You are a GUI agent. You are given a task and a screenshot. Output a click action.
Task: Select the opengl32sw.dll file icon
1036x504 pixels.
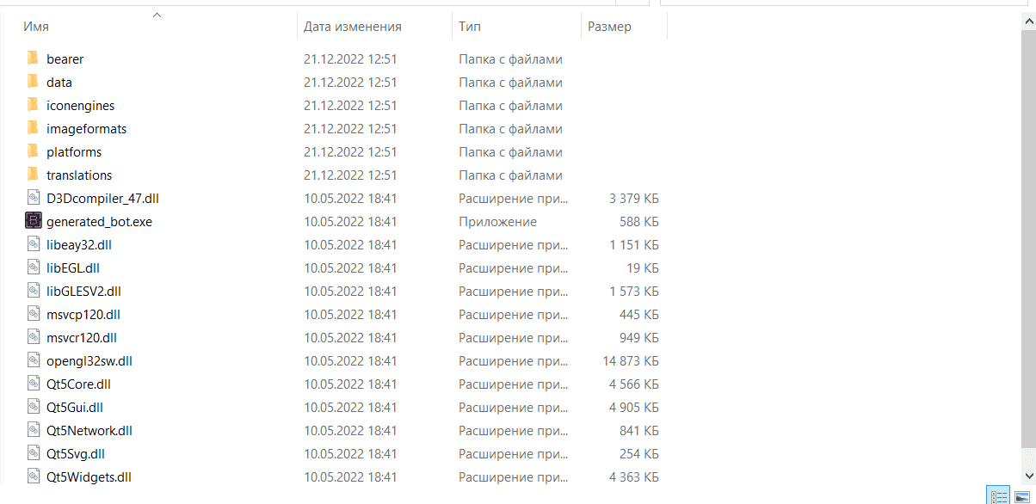tap(33, 360)
